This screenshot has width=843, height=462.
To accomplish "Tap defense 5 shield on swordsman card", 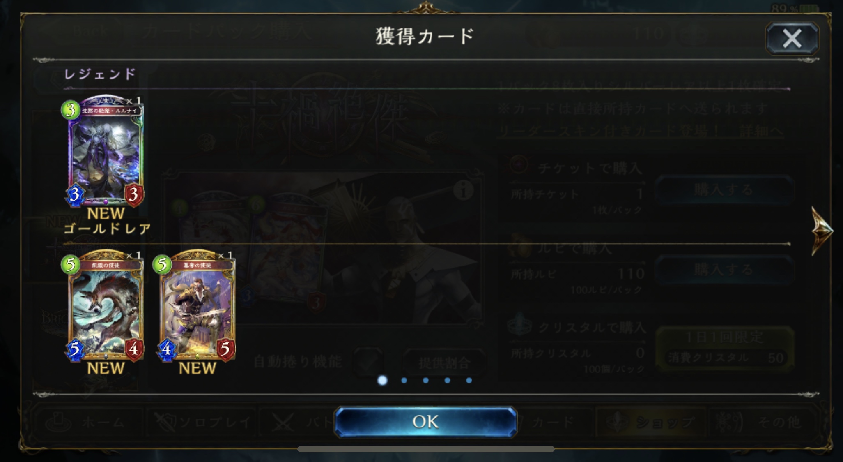I will [x=225, y=349].
